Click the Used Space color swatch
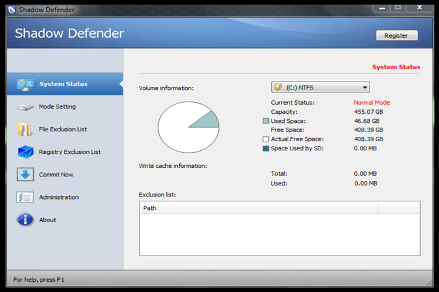The height and width of the screenshot is (292, 439). 266,120
